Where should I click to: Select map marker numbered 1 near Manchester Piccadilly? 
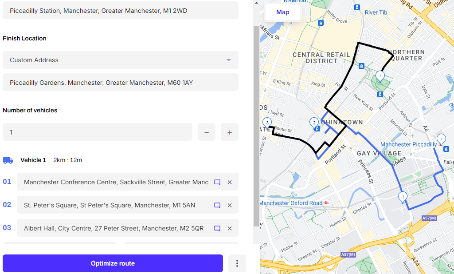point(403,196)
